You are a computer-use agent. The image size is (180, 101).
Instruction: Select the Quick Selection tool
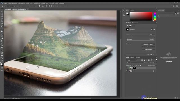(2, 19)
